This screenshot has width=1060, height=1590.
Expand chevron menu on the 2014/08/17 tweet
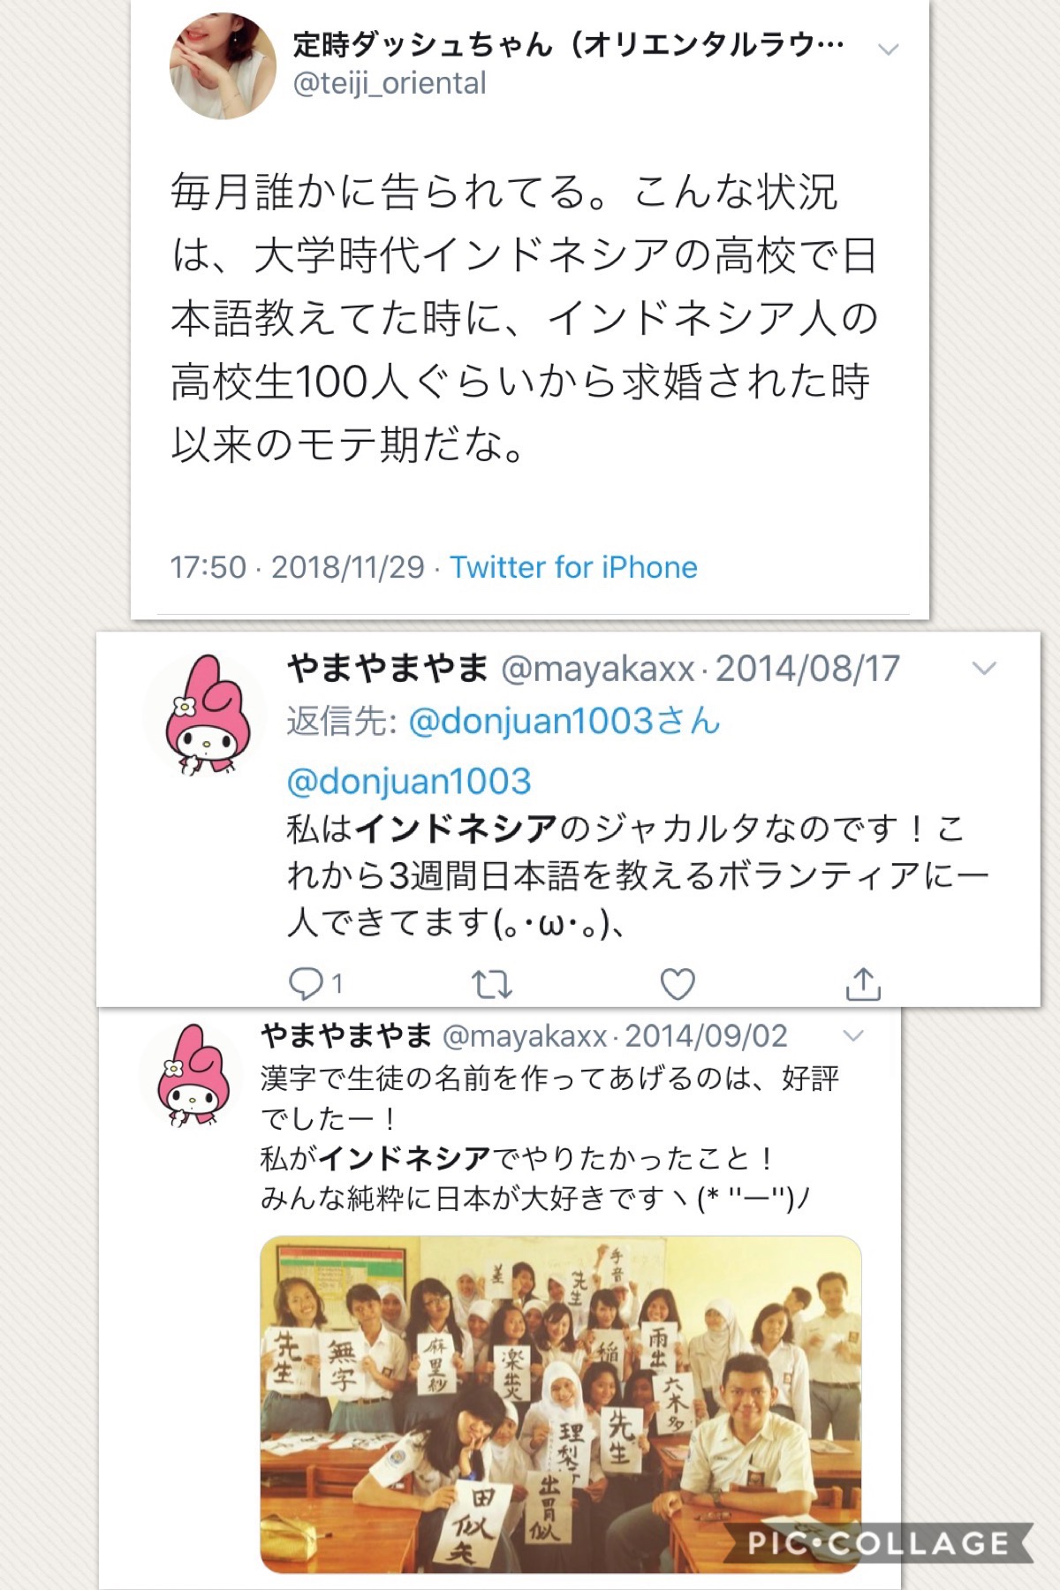pyautogui.click(x=984, y=669)
